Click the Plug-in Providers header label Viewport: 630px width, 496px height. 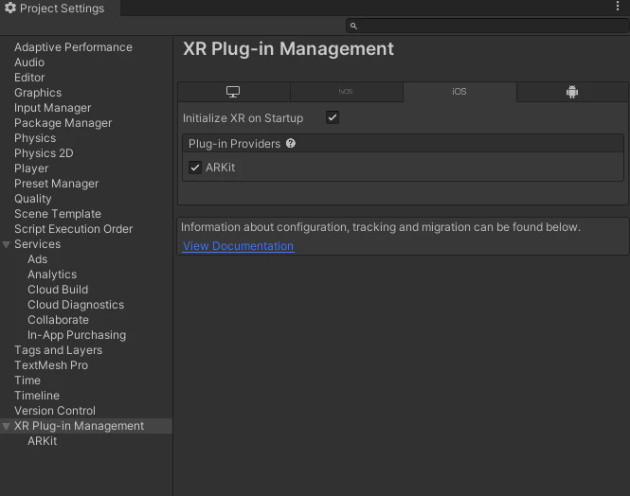[x=234, y=144]
